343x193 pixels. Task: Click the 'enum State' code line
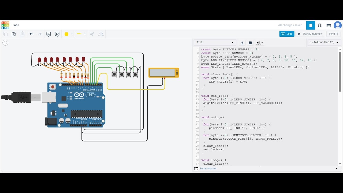255,67
